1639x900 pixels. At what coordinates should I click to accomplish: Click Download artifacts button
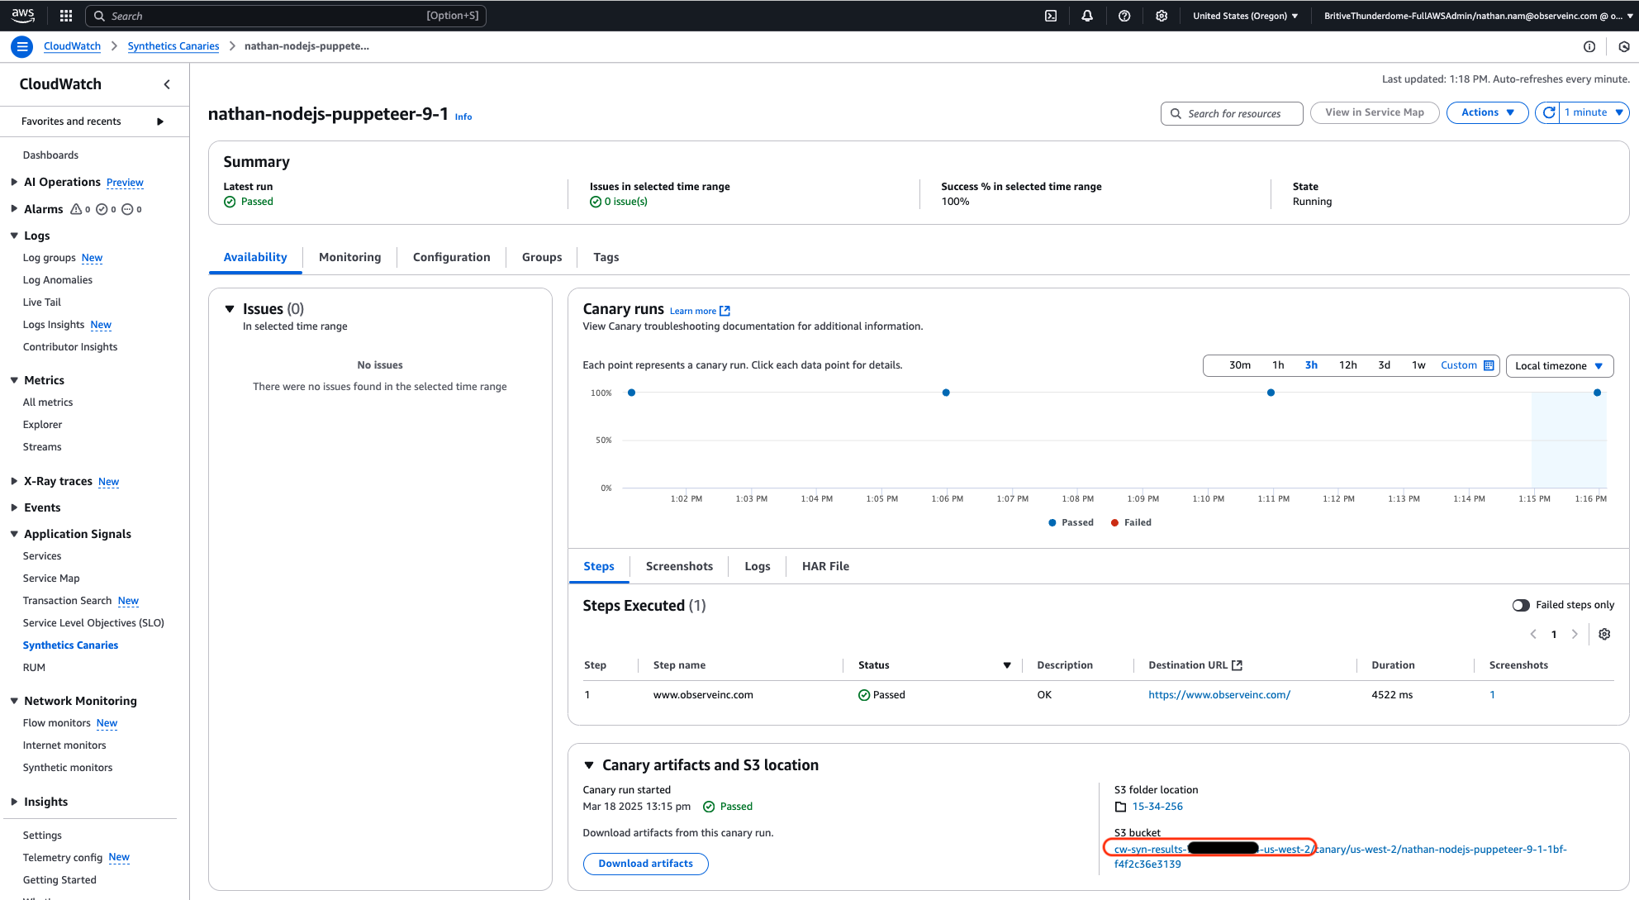click(x=646, y=864)
